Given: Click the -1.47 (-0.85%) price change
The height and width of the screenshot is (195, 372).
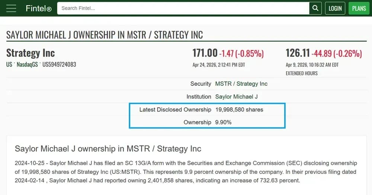Looking at the screenshot, I should point(241,53).
